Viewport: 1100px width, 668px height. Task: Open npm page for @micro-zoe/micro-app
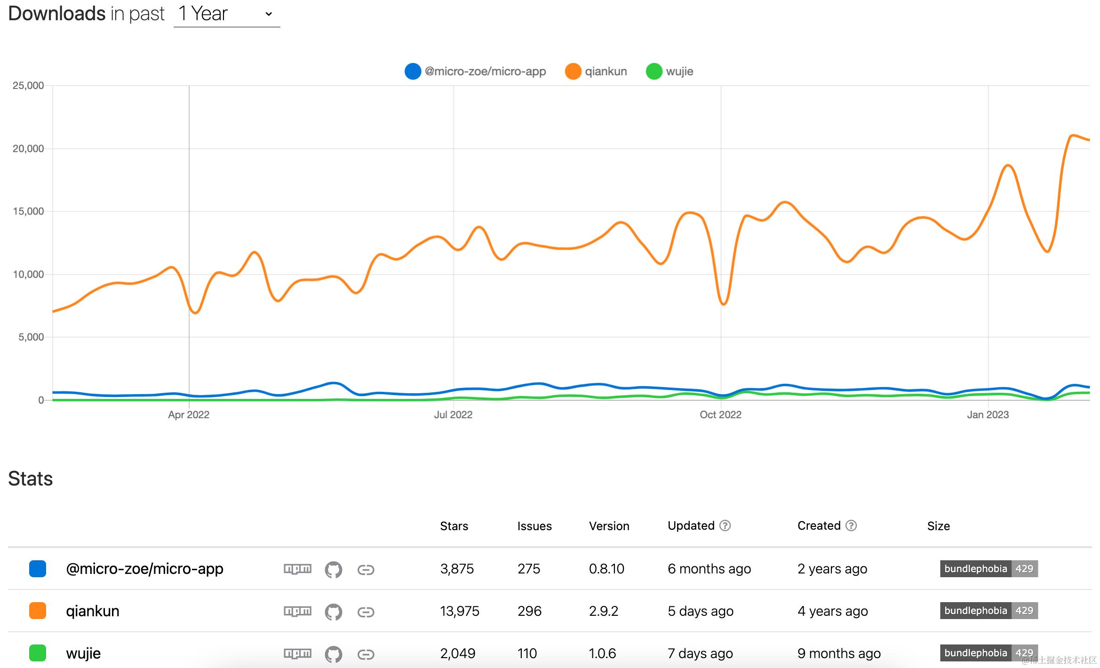pyautogui.click(x=297, y=569)
